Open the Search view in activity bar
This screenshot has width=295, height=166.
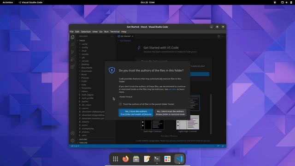(72, 44)
